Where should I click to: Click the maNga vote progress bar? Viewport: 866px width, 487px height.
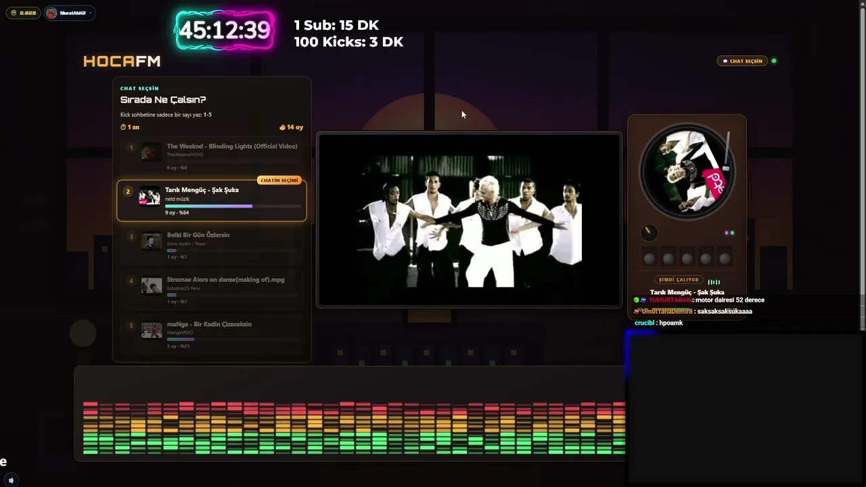233,340
